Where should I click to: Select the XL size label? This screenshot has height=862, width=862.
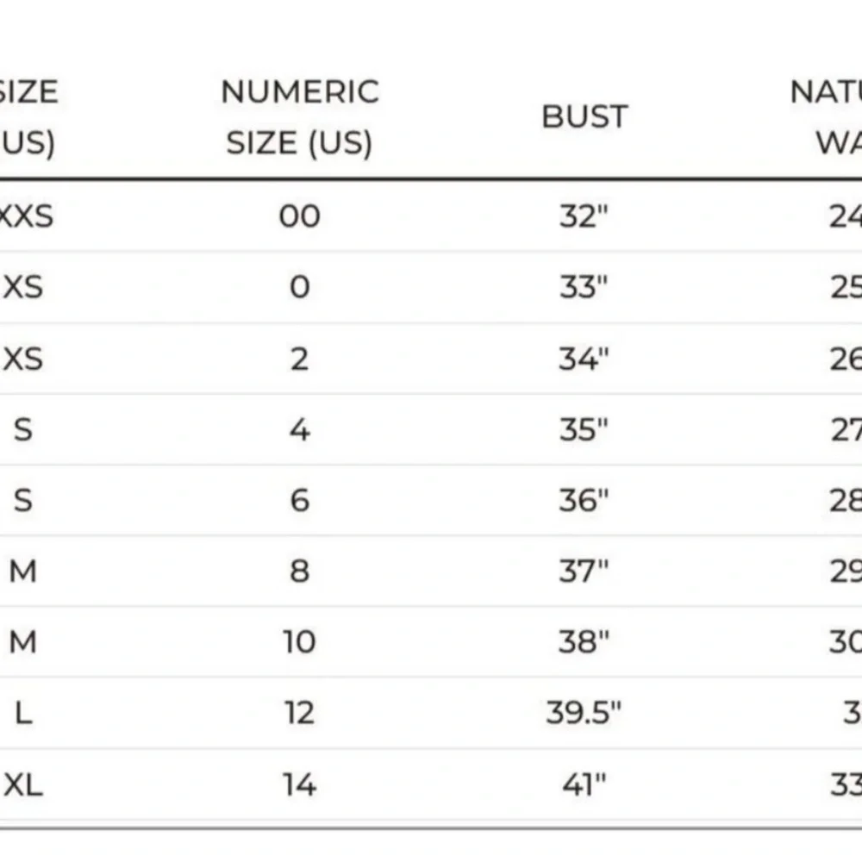point(23,784)
